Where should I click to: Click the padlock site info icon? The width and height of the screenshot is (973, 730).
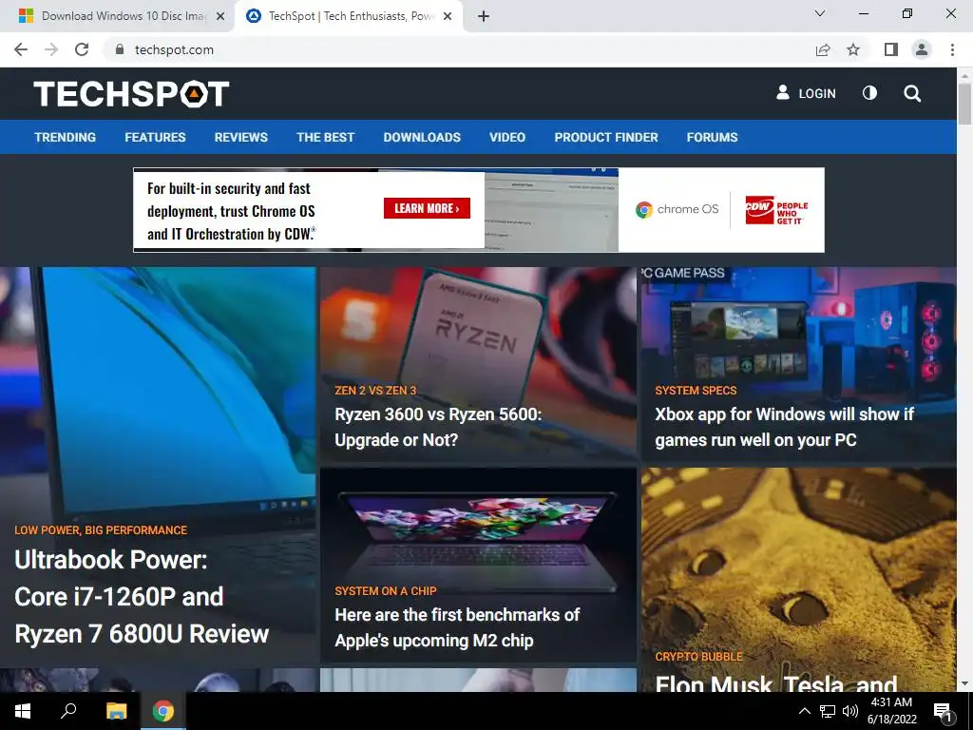pos(120,49)
